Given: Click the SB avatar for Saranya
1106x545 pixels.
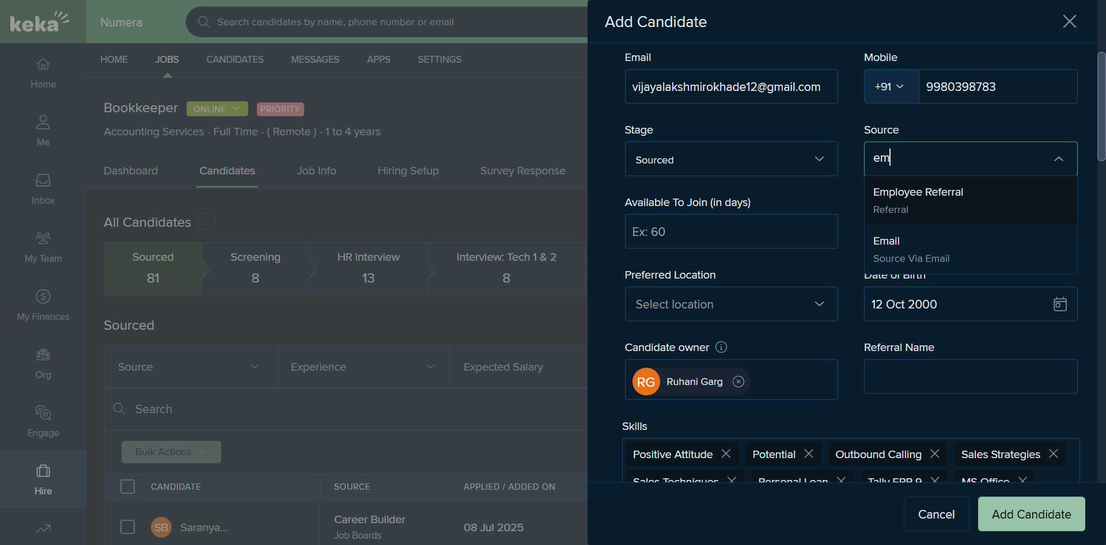Looking at the screenshot, I should 161,527.
